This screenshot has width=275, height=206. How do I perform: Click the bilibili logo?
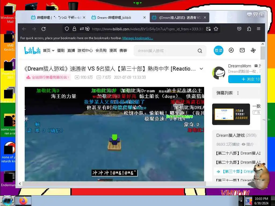click(32, 50)
